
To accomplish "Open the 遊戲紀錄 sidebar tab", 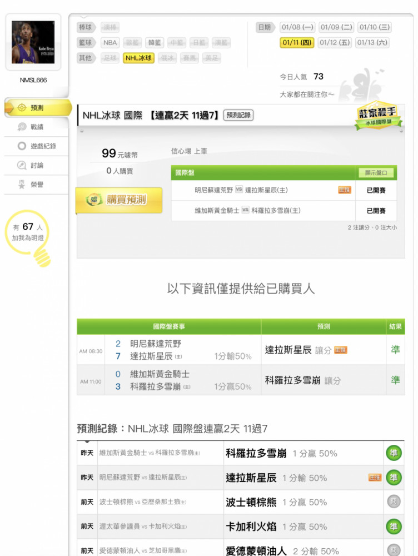I will [x=36, y=146].
